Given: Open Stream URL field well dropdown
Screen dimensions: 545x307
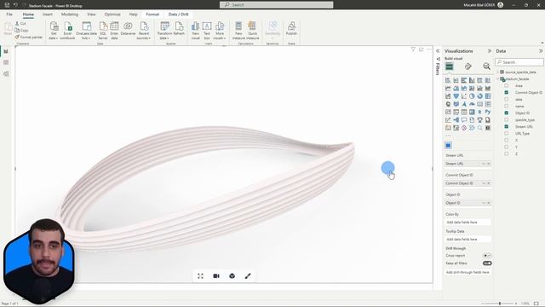Looking at the screenshot, I should (484, 164).
